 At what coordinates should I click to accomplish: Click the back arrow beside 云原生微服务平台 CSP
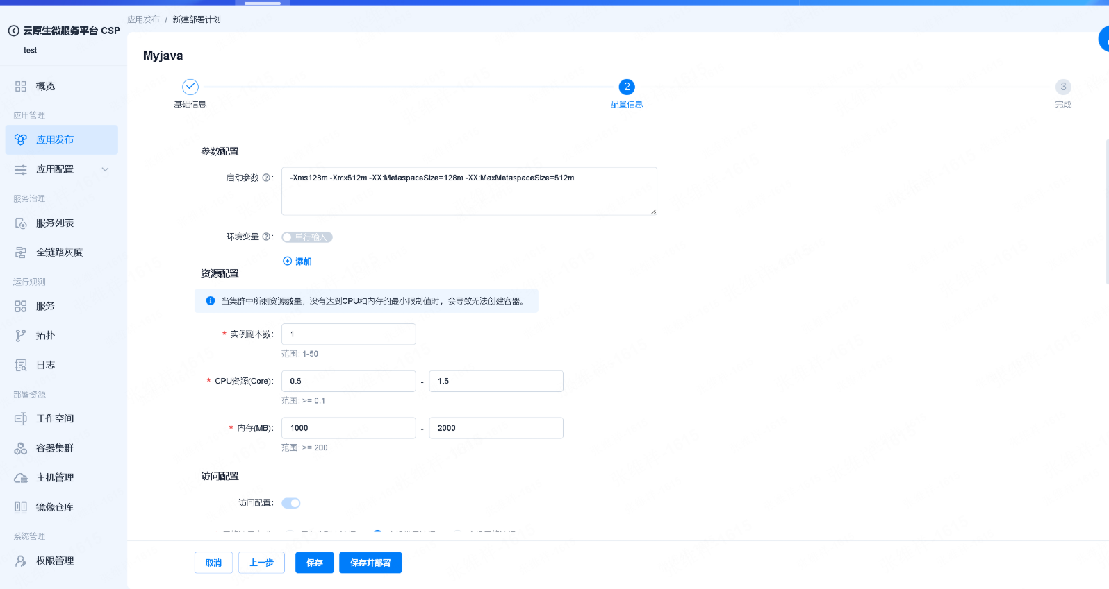[13, 31]
